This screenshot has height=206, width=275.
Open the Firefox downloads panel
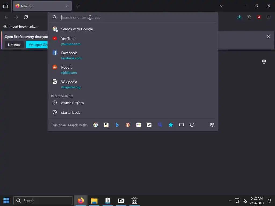(239, 17)
